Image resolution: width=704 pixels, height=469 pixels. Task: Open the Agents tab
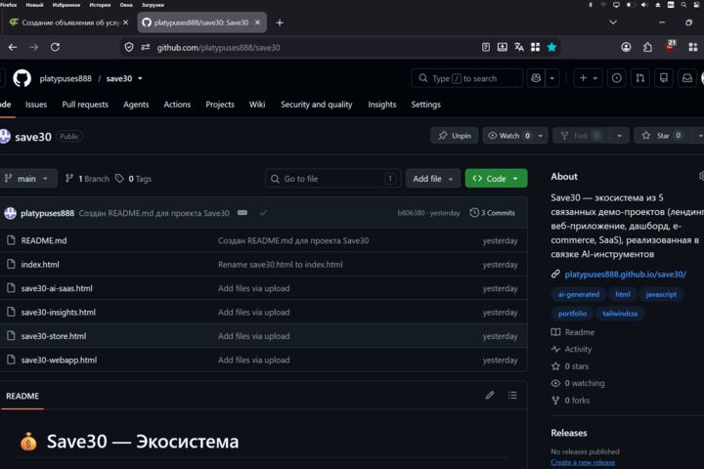[136, 105]
